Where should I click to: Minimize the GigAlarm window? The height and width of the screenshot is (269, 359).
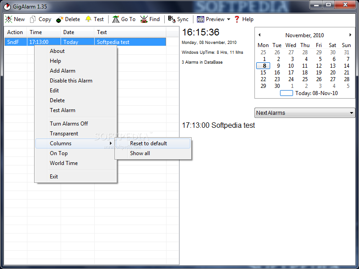click(x=317, y=4)
